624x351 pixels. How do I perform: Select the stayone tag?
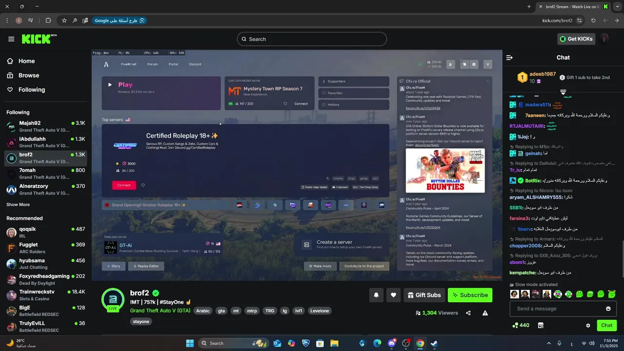pos(141,321)
